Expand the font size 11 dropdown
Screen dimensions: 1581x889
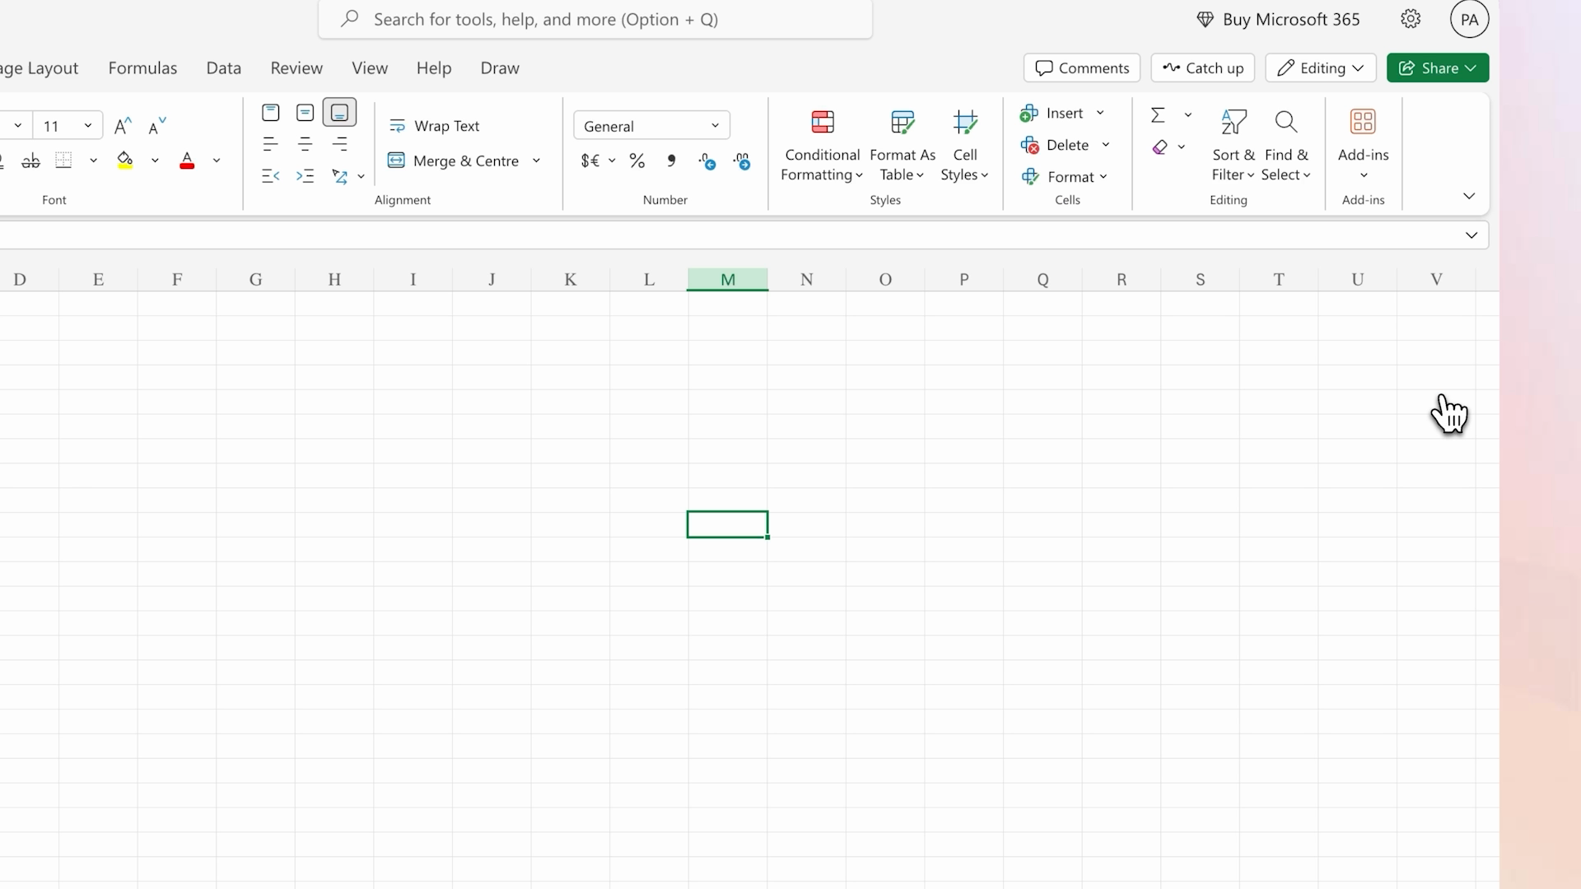87,126
